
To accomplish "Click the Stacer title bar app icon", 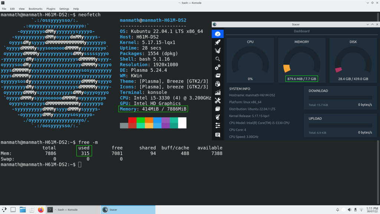I will click(214, 25).
